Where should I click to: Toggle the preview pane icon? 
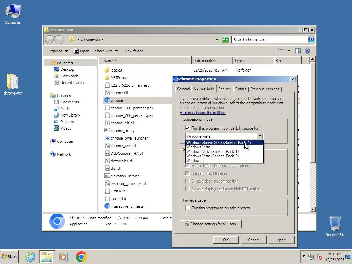click(x=298, y=51)
